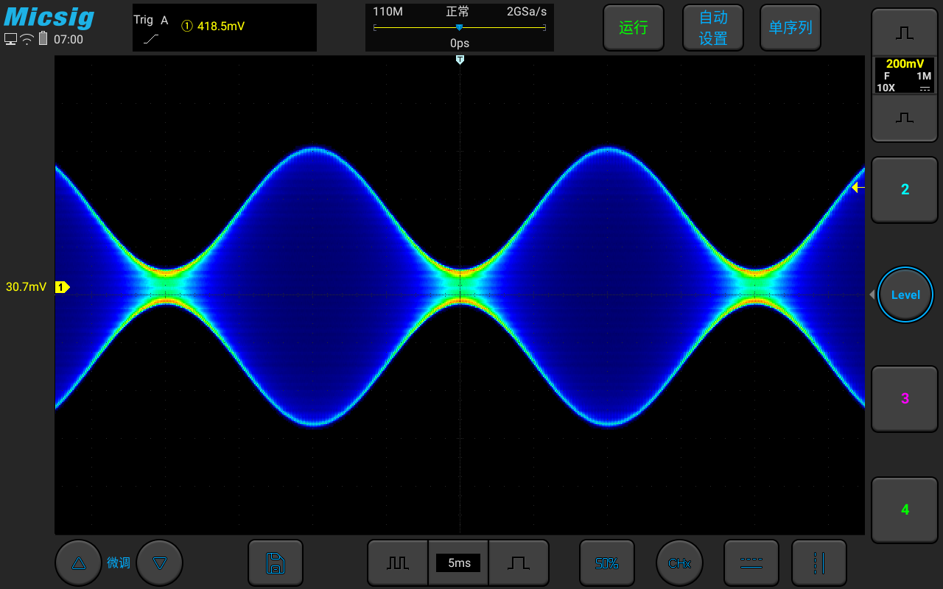Decrease timebase with multi-pulse icon

click(398, 563)
